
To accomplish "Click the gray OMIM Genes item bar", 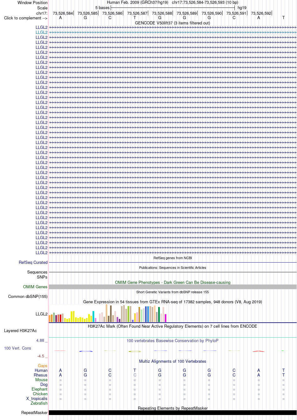I will pos(173,287).
